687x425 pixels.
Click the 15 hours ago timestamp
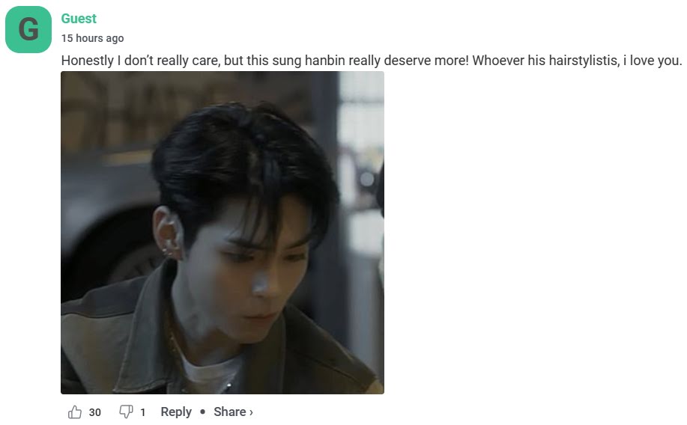[x=92, y=38]
